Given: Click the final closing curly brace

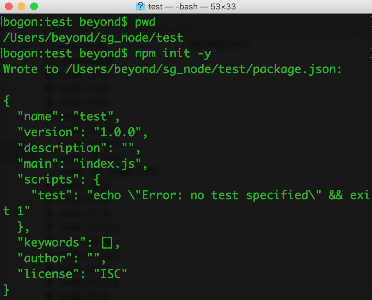Looking at the screenshot, I should click(x=7, y=290).
